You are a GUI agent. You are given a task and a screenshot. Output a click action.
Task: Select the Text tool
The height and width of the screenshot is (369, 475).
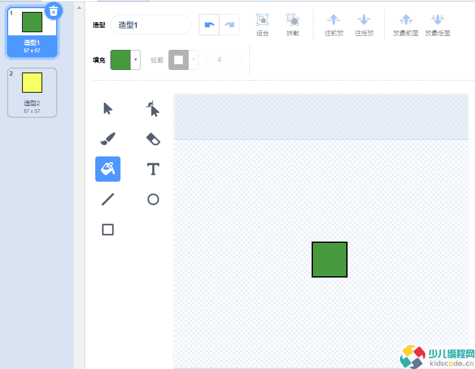[153, 169]
